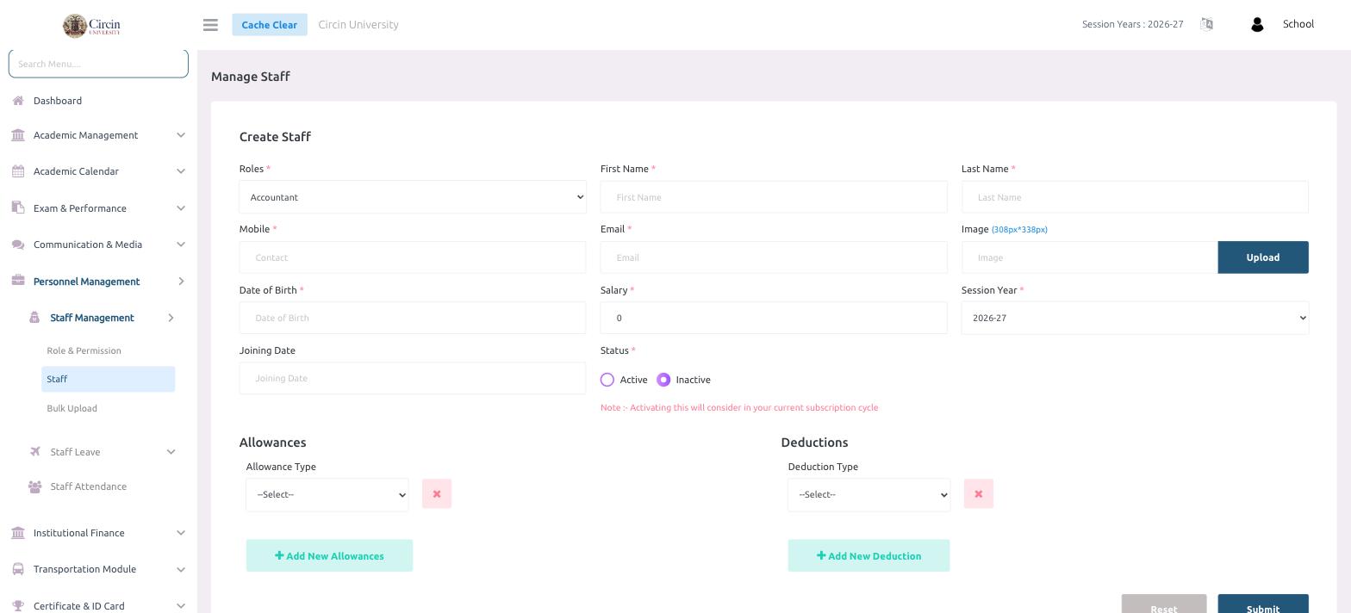This screenshot has height=613, width=1351.
Task: Expand Academic Calendar chevron
Action: 181,171
